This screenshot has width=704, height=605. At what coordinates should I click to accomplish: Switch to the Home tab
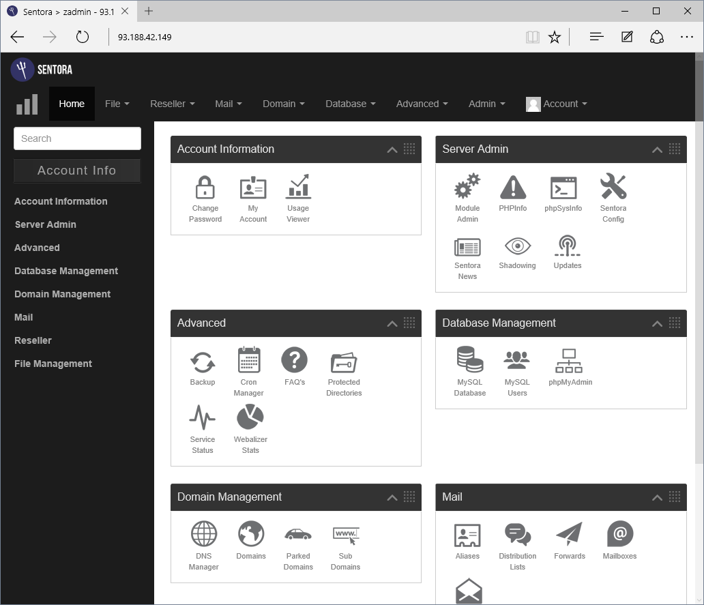tap(72, 104)
